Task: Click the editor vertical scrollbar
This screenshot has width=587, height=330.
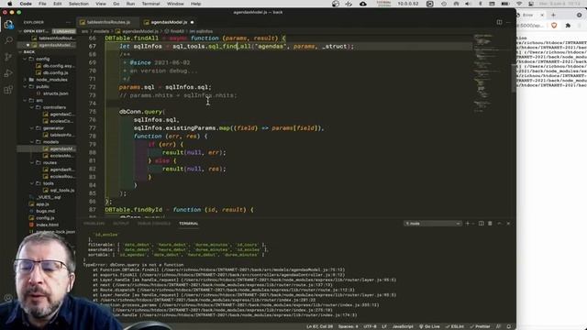Action: [514, 79]
